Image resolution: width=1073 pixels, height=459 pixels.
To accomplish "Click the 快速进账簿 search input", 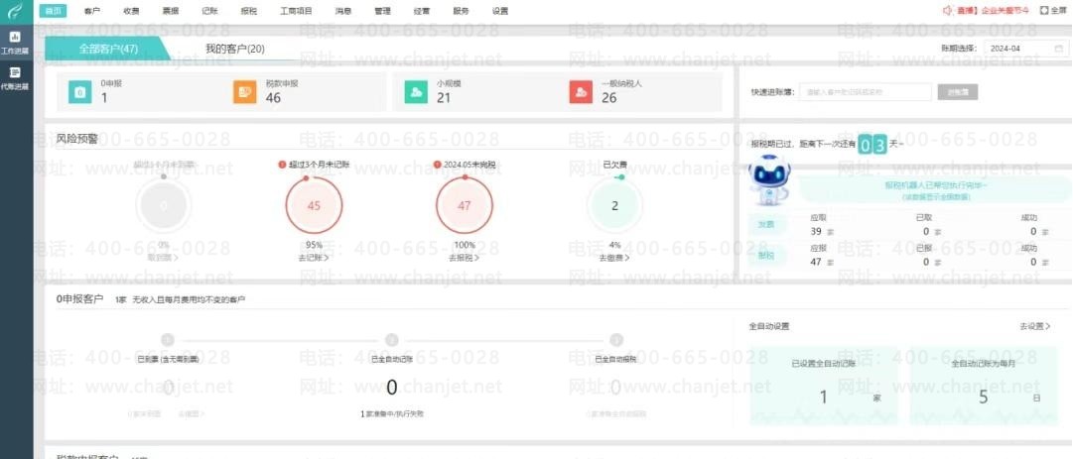I will [867, 91].
